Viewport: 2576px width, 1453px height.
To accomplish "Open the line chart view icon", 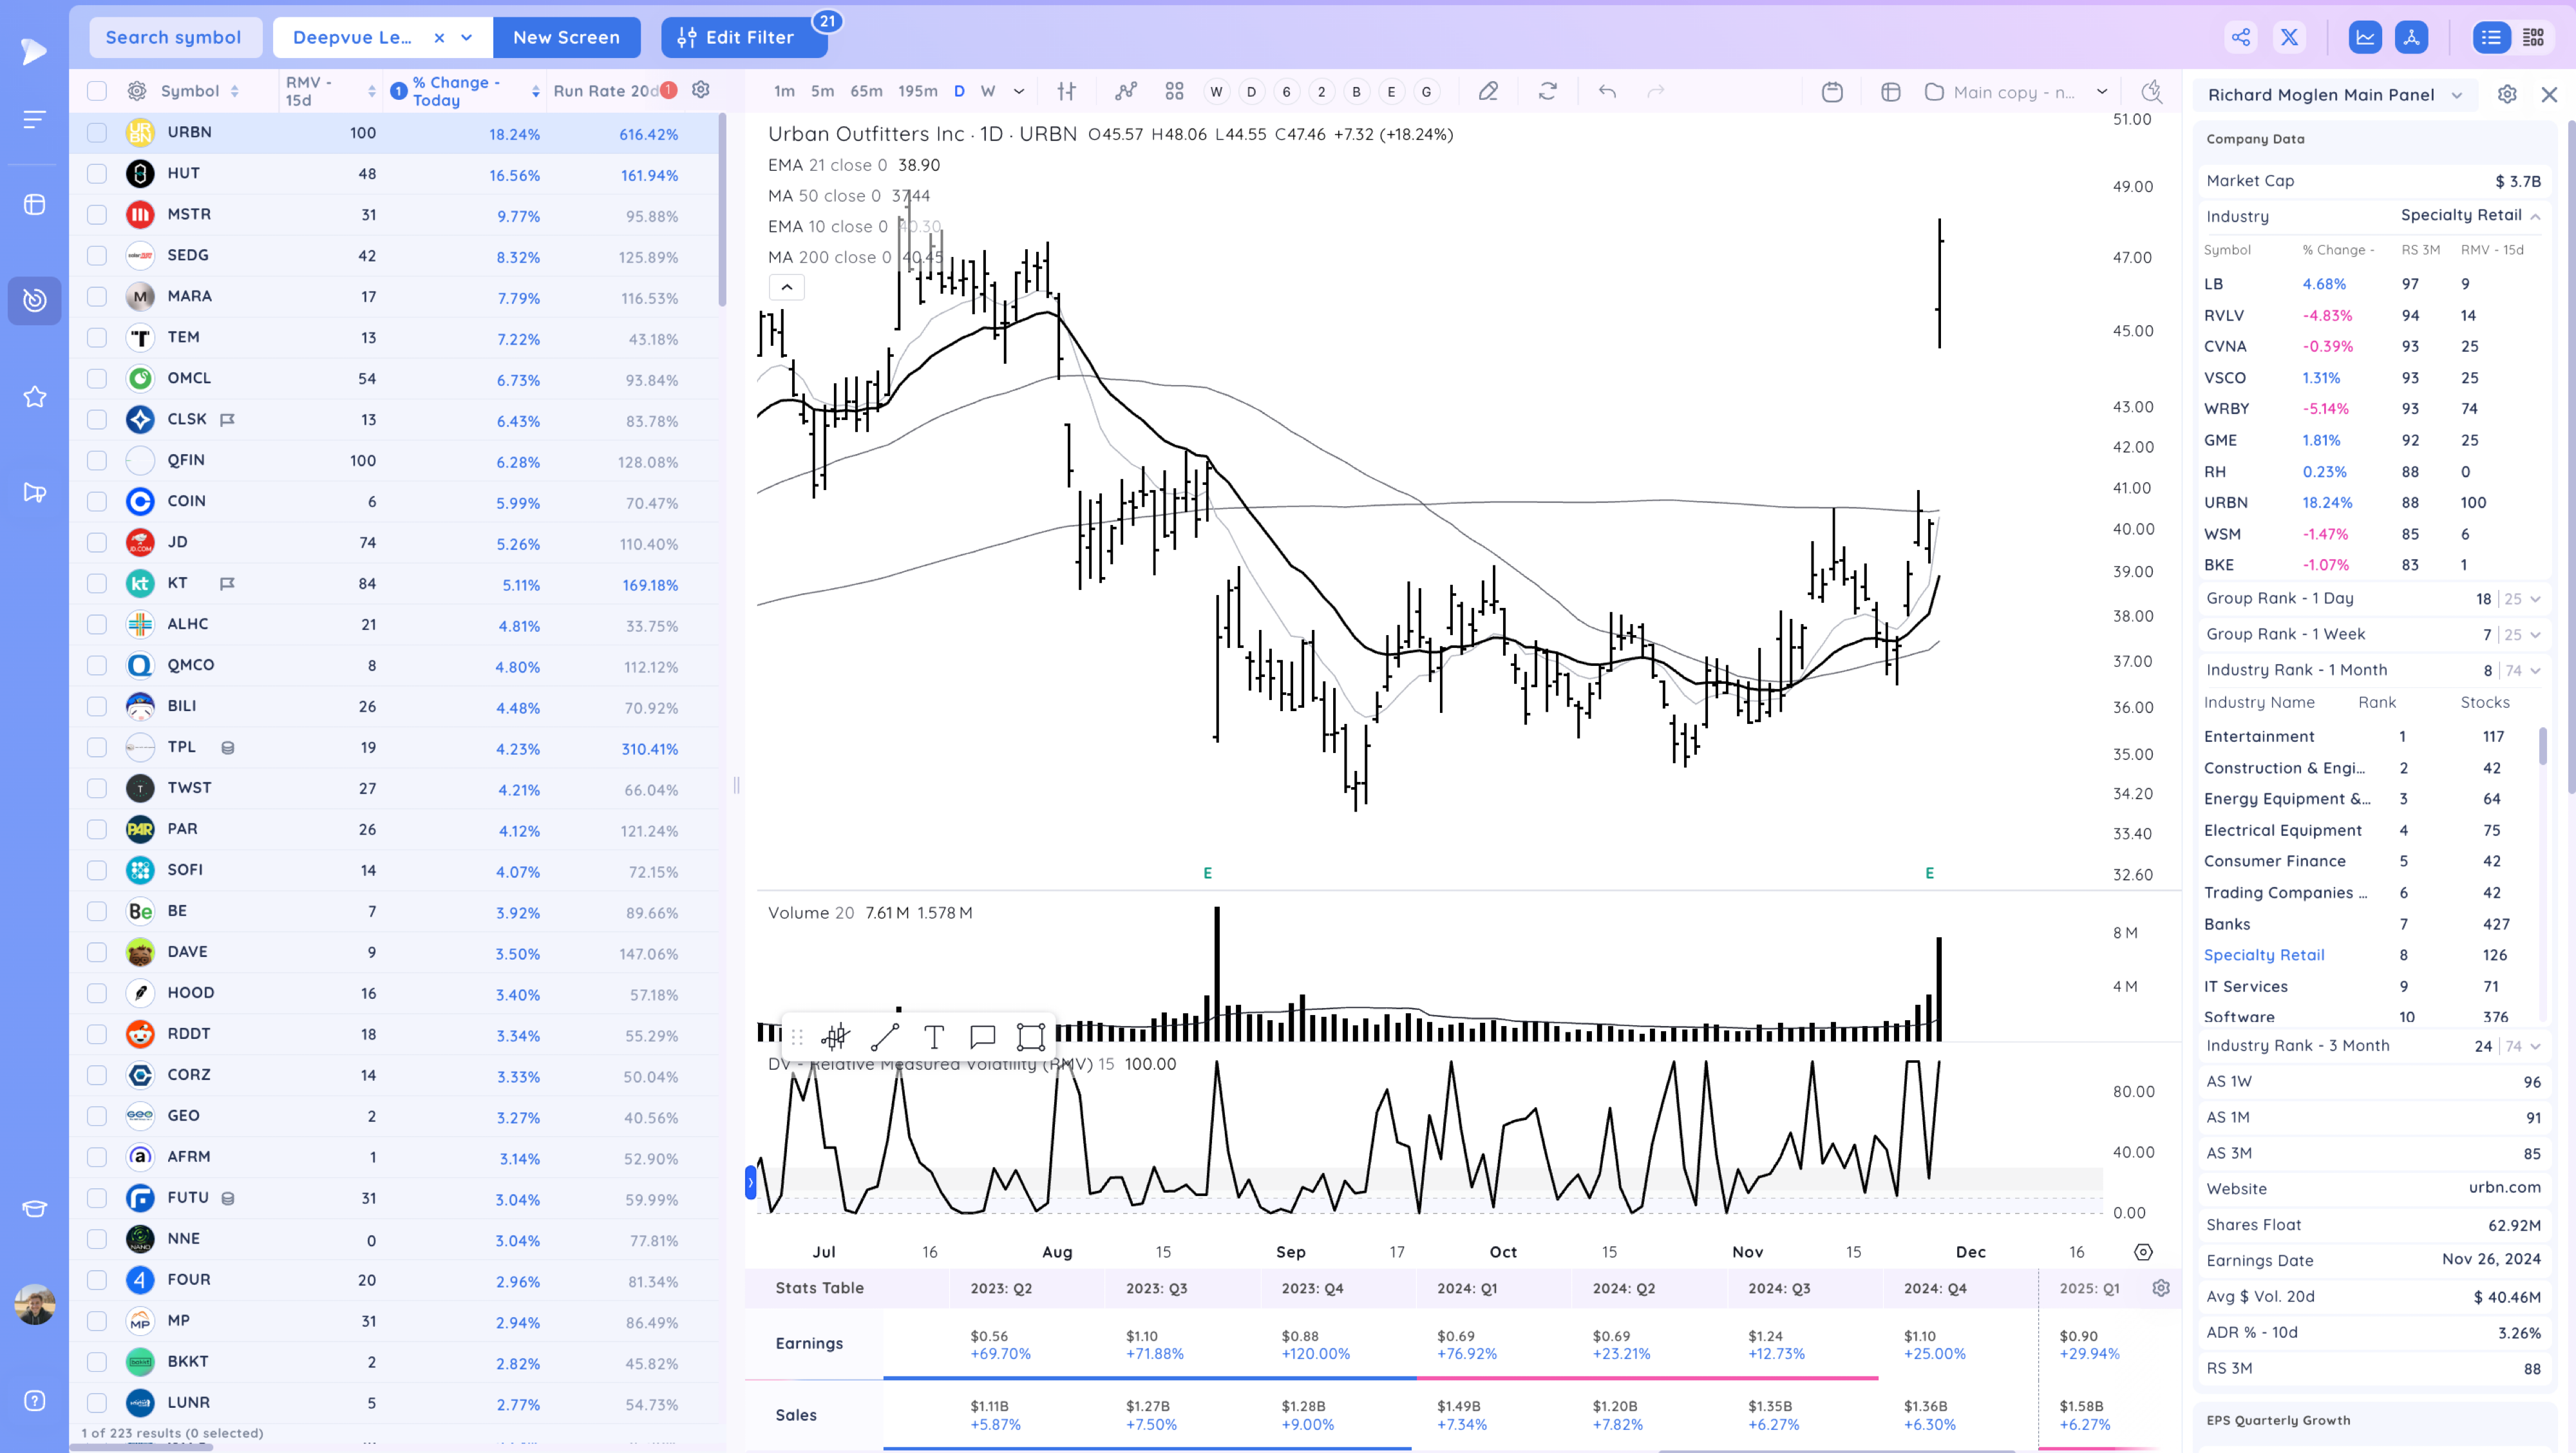I will 2365,37.
